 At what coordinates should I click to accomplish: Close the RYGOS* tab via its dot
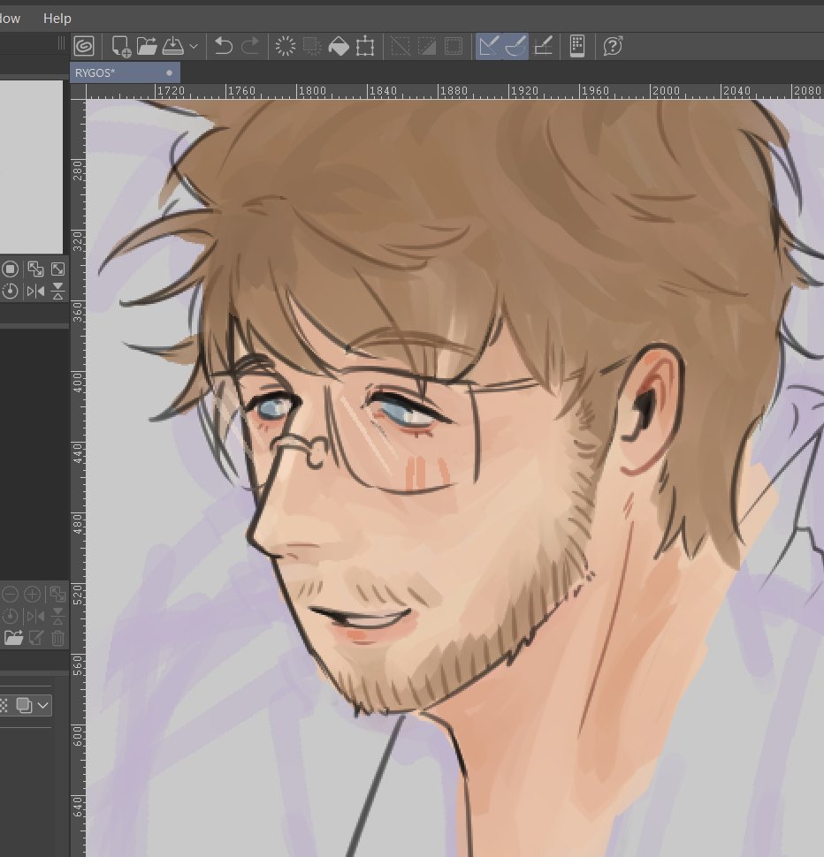point(170,72)
